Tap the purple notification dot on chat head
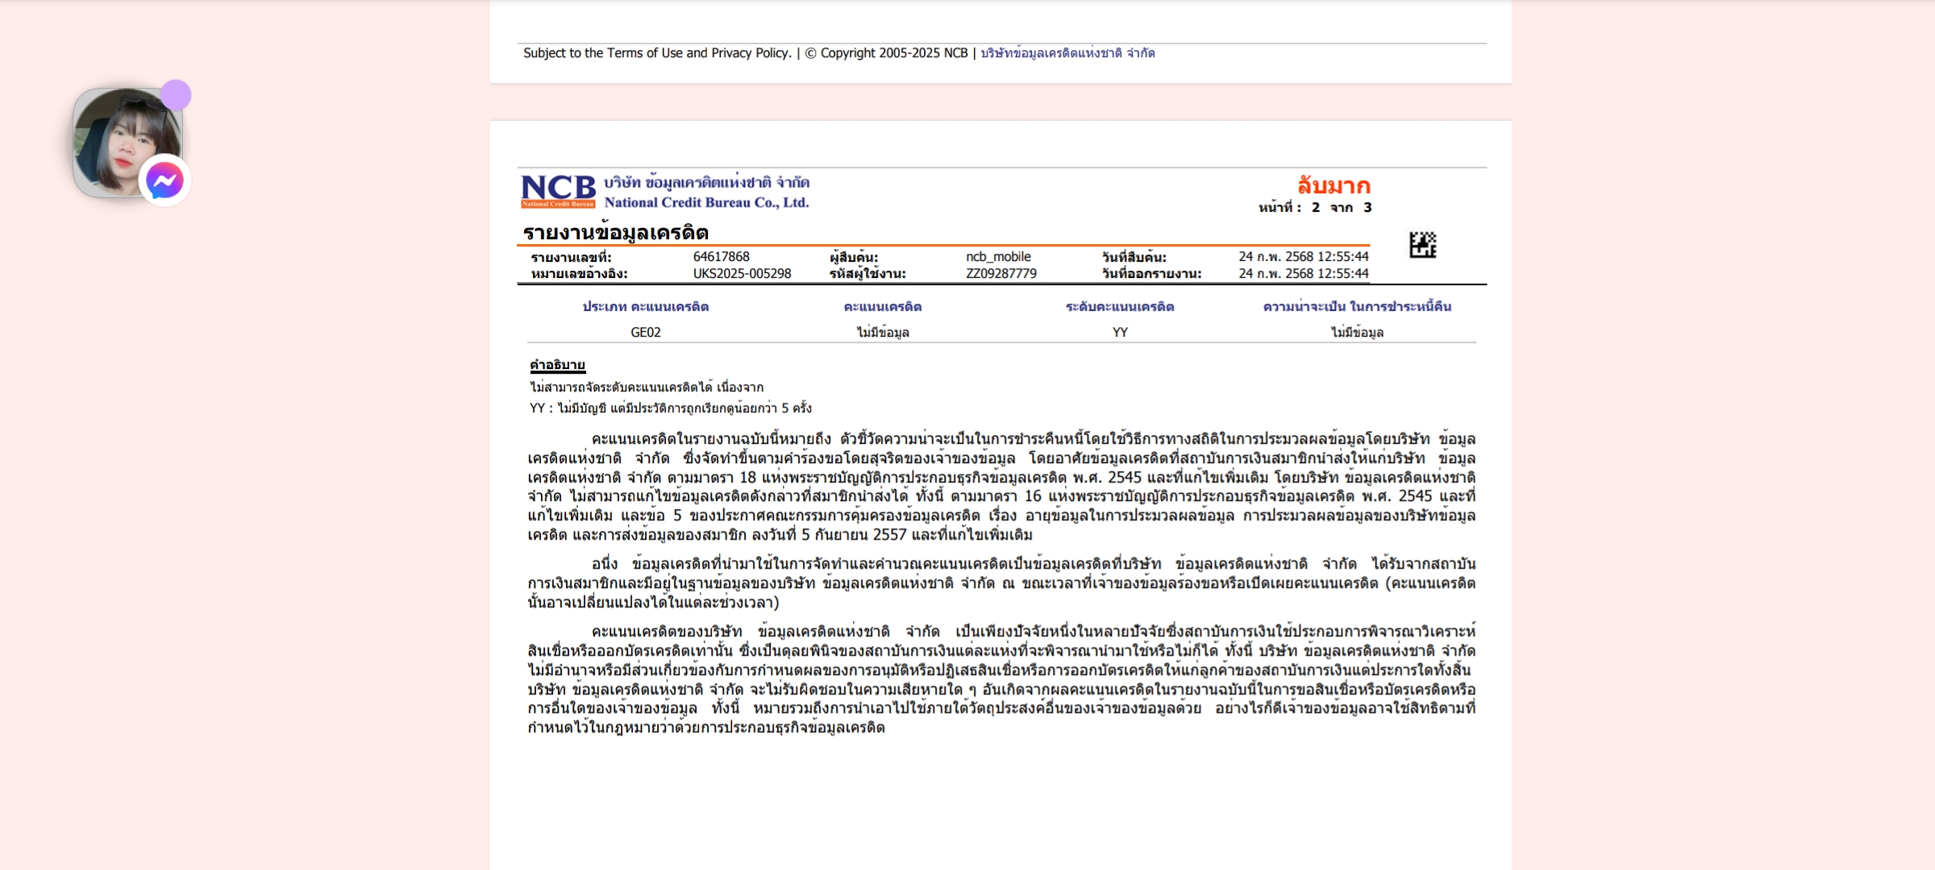 pyautogui.click(x=176, y=95)
